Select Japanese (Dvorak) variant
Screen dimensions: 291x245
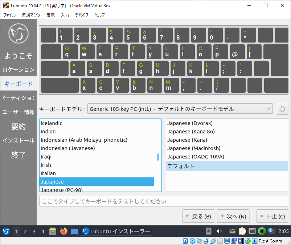click(227, 123)
